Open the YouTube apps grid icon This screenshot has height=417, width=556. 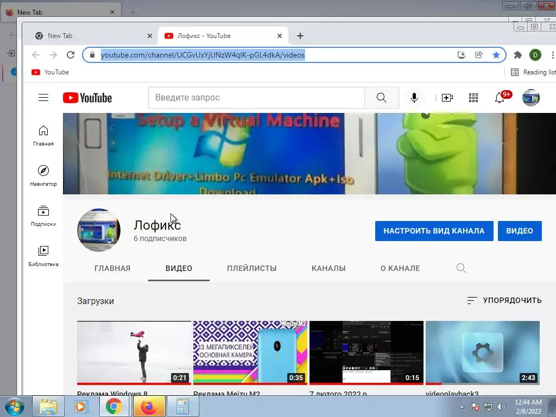pyautogui.click(x=473, y=98)
